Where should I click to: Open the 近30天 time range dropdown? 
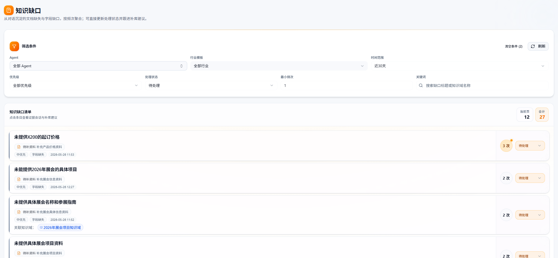(x=460, y=66)
